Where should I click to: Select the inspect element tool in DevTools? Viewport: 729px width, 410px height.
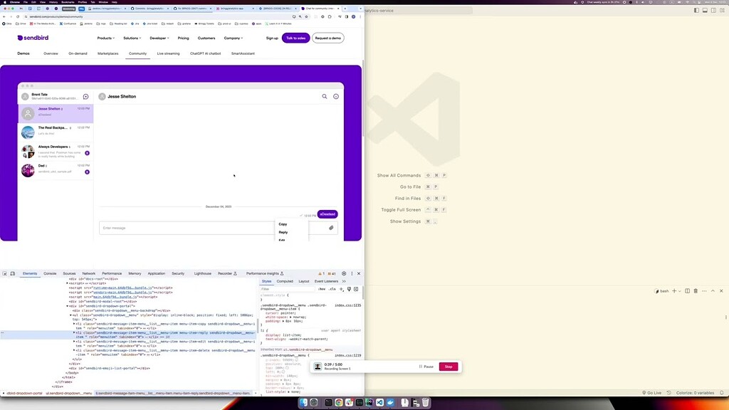5,273
